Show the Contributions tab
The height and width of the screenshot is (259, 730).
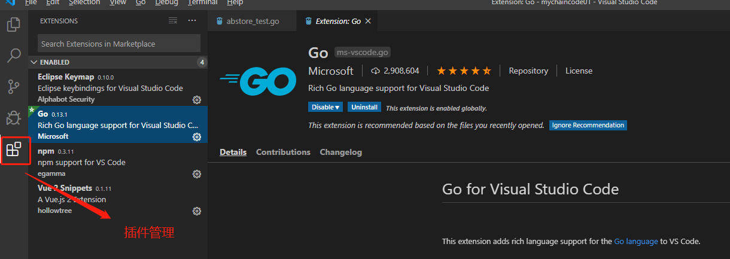[x=283, y=152]
